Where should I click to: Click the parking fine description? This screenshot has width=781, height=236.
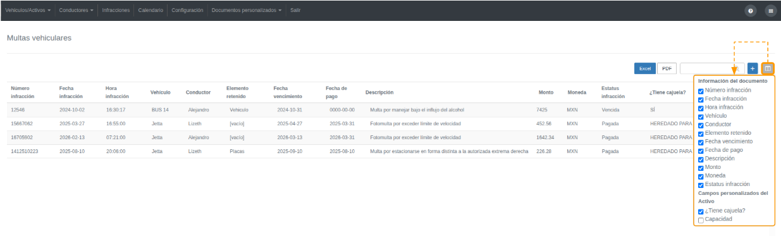(449, 151)
